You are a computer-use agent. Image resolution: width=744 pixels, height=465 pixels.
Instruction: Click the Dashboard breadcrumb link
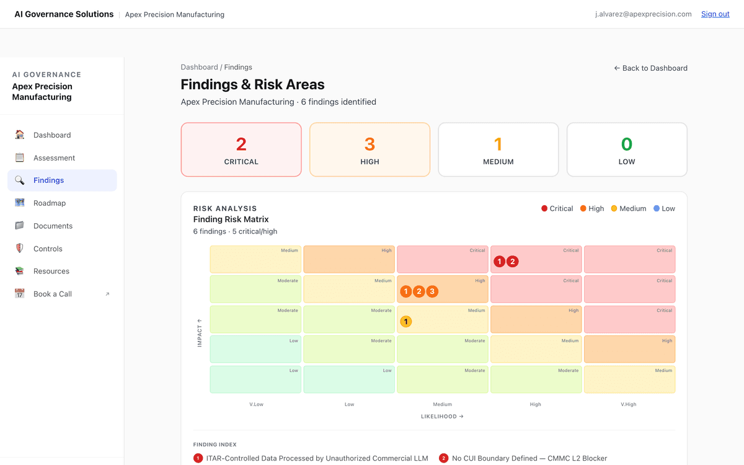(x=199, y=67)
